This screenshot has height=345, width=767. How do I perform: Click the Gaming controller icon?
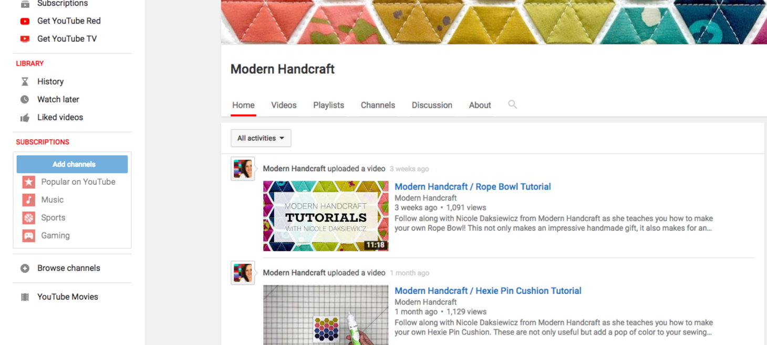(x=29, y=236)
